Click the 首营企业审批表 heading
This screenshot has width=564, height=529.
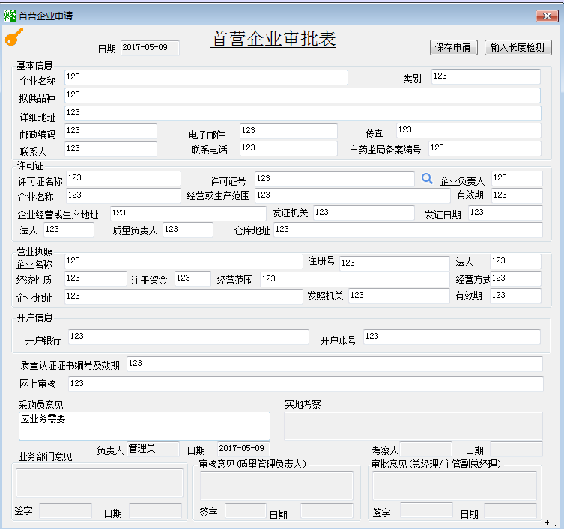[x=273, y=39]
